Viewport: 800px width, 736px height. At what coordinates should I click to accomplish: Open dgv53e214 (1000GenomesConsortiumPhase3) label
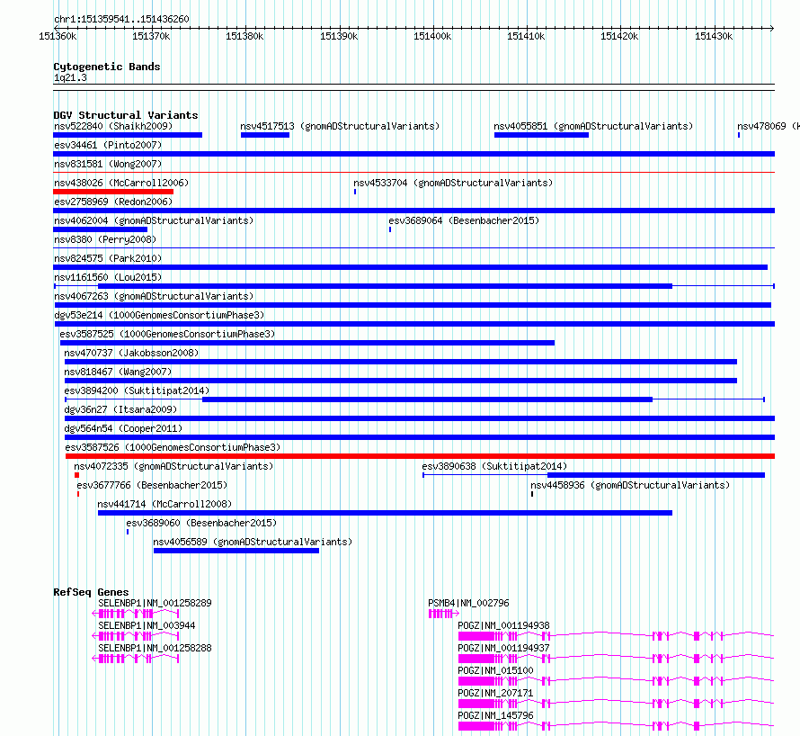click(159, 315)
